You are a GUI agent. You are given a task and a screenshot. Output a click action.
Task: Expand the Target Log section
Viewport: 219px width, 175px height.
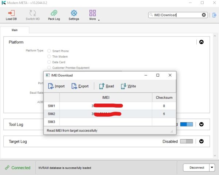201,141
